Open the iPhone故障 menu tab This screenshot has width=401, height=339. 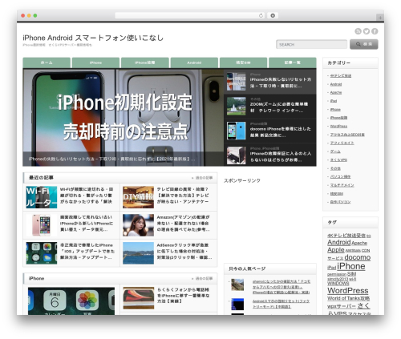click(x=145, y=63)
